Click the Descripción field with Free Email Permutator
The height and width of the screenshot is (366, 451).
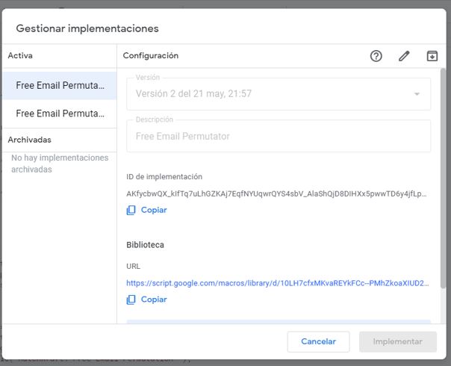279,136
